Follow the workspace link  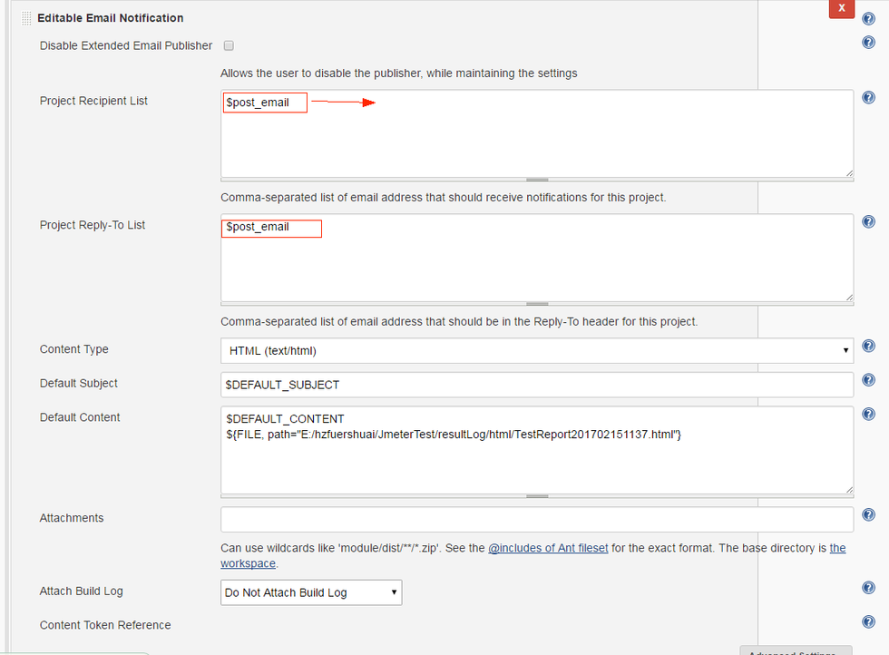pos(248,563)
